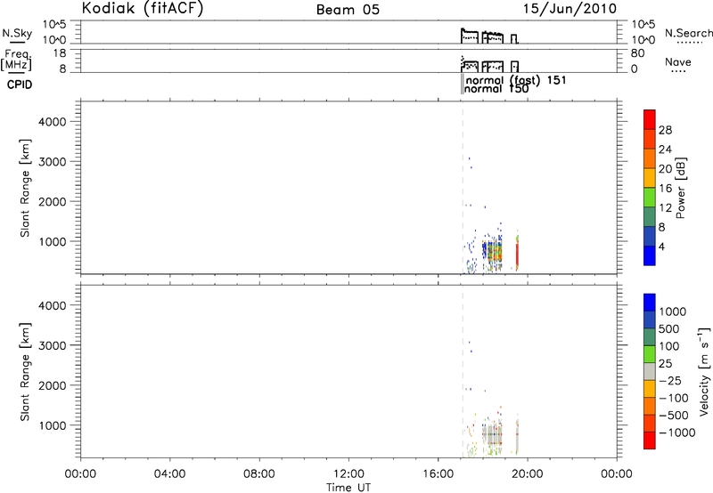This screenshot has height=493, width=713.
Task: Click the dotted line sample under 'N.Search'
Action: point(689,43)
